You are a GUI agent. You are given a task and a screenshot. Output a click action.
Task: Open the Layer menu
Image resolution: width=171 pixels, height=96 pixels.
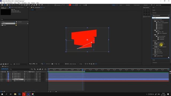pos(15,3)
